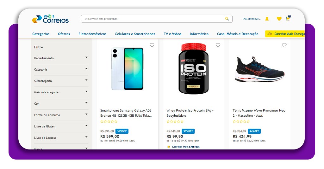Viewport: 324px width, 169px height.
Task: Expand the Cor filter arrow
Action: pos(86,103)
